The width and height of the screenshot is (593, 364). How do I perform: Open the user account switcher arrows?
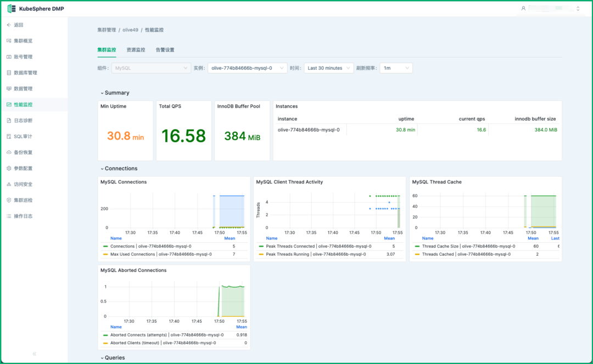tap(578, 8)
